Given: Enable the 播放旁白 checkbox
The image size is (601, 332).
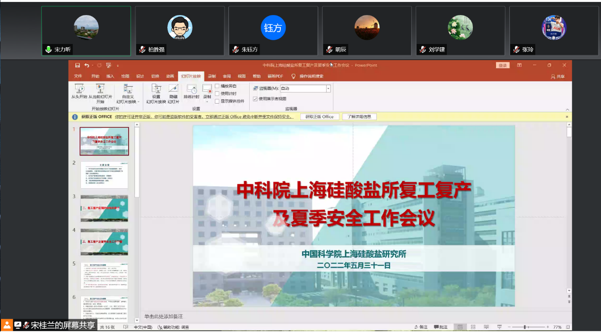Looking at the screenshot, I should point(218,86).
